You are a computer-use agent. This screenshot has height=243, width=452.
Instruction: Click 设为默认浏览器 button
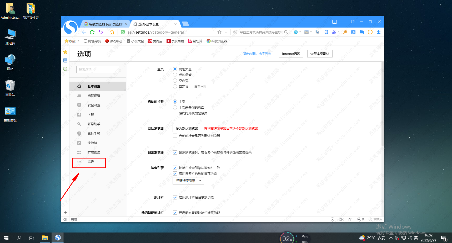click(x=187, y=128)
